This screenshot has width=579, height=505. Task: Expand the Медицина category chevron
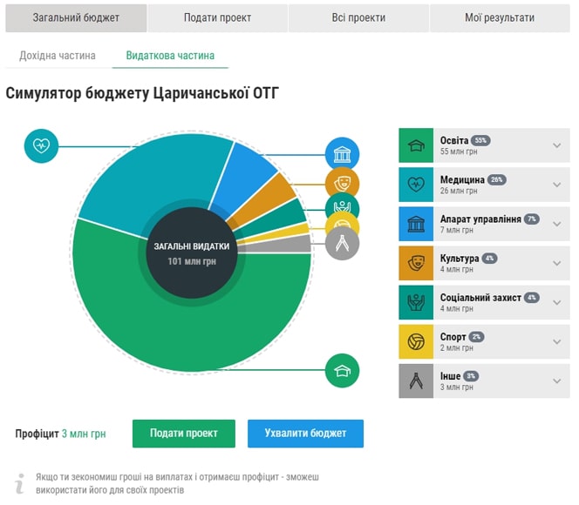point(556,185)
